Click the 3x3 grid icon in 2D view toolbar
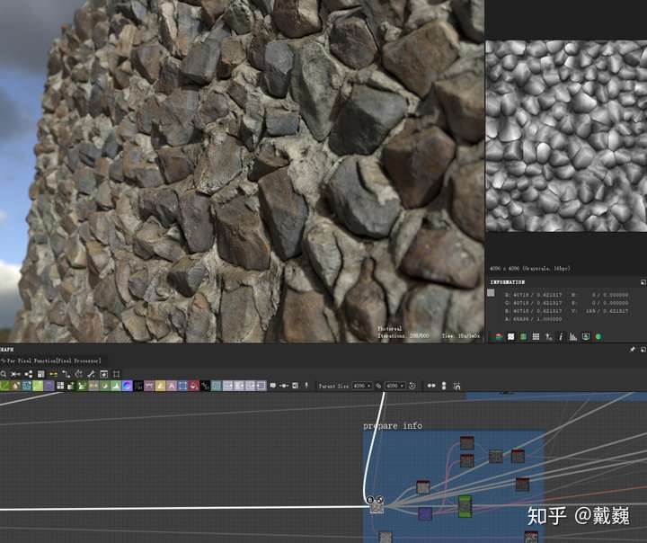Viewport: 647px width, 543px height. click(536, 337)
